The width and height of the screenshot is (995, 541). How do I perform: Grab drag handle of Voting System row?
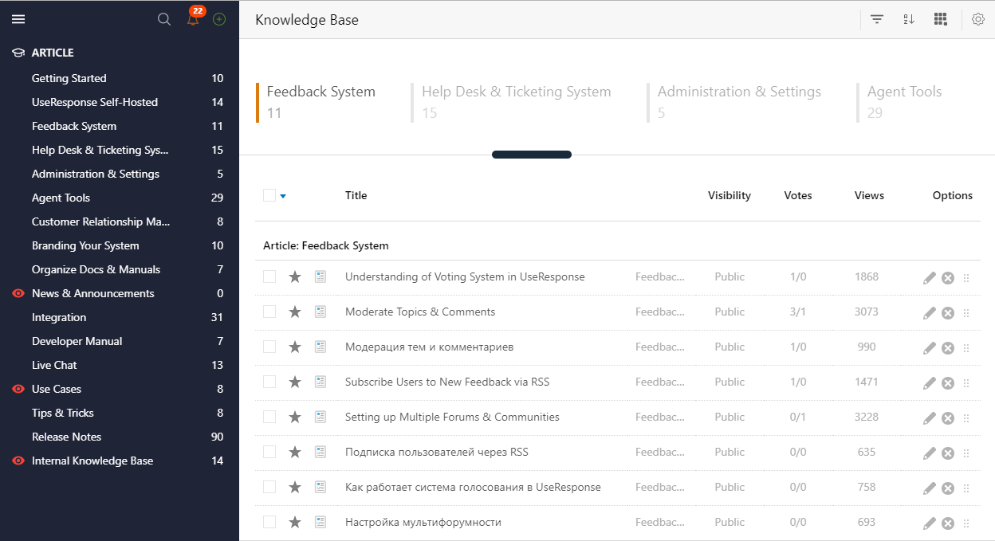pos(966,278)
